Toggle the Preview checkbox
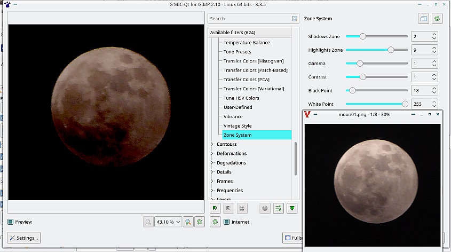Screen dimensions: 451x252 (11, 222)
